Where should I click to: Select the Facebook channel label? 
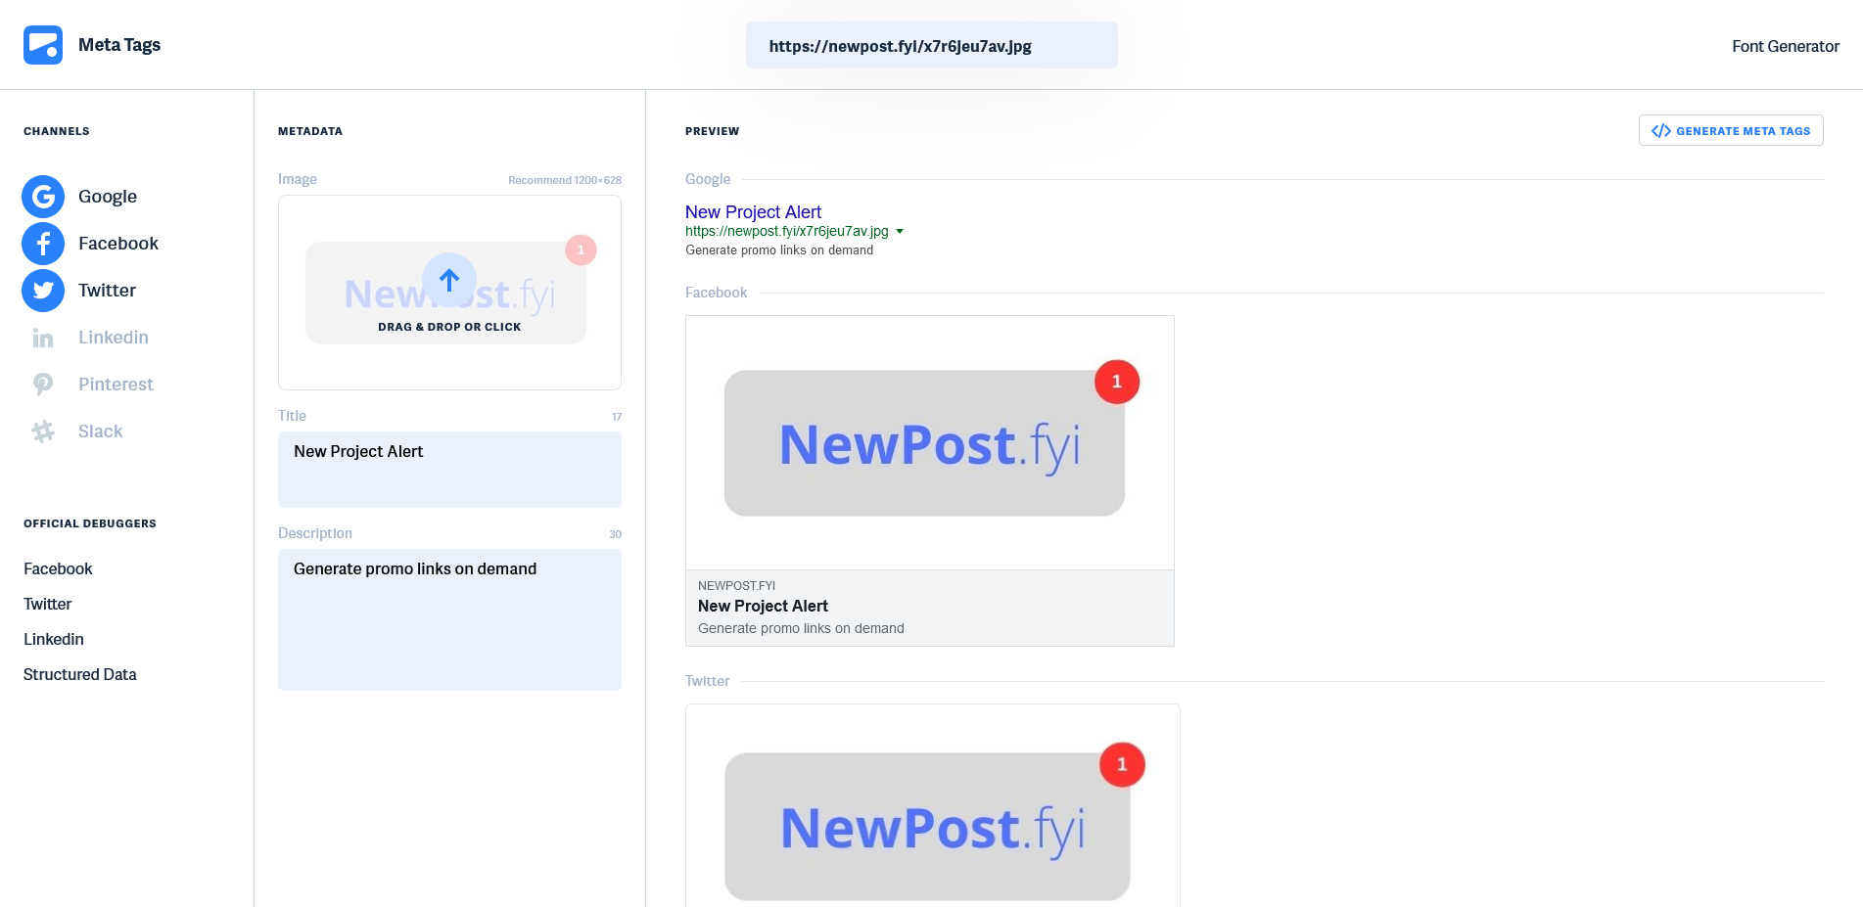click(118, 244)
